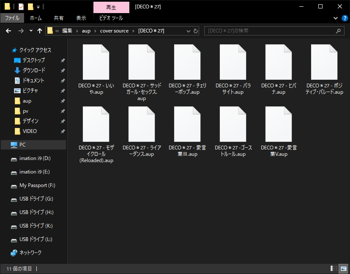Screen dimensions: 350x274
Task: Click the folder icon in address bar
Action: 50,31
